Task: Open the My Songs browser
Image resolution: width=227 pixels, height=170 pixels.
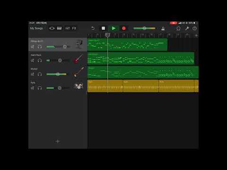Action: (x=36, y=28)
